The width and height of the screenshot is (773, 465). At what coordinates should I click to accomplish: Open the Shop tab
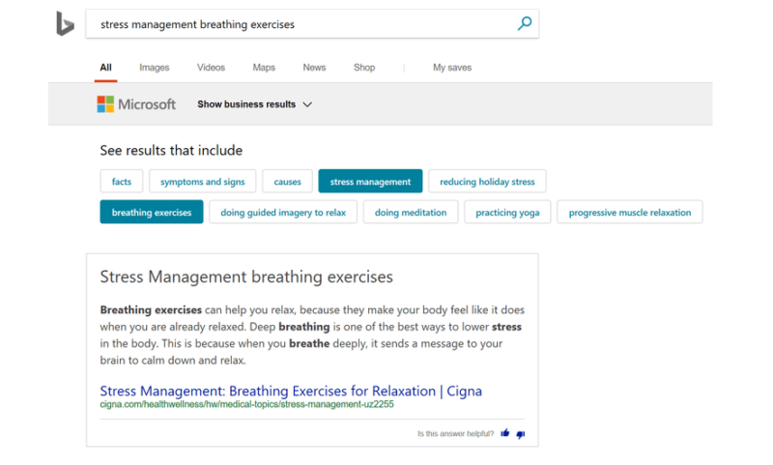(364, 68)
